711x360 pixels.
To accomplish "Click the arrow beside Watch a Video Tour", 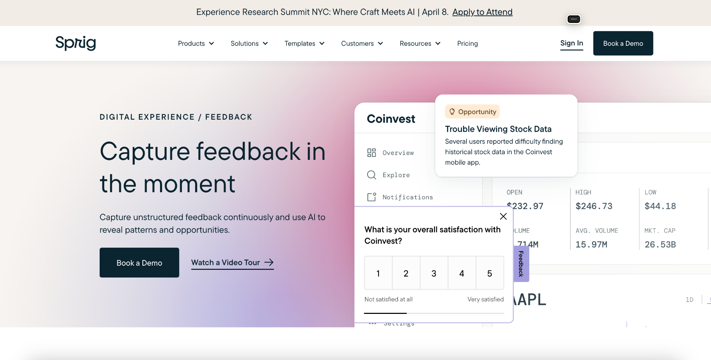I will [269, 263].
